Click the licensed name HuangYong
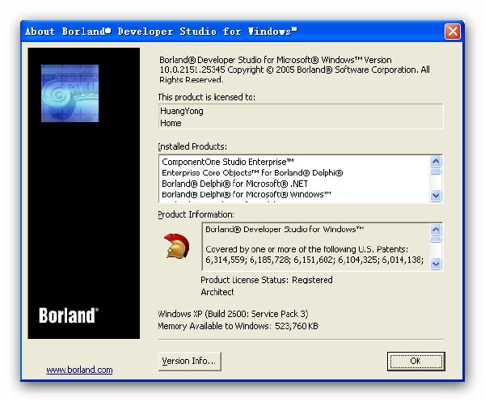The height and width of the screenshot is (402, 485). tap(182, 111)
